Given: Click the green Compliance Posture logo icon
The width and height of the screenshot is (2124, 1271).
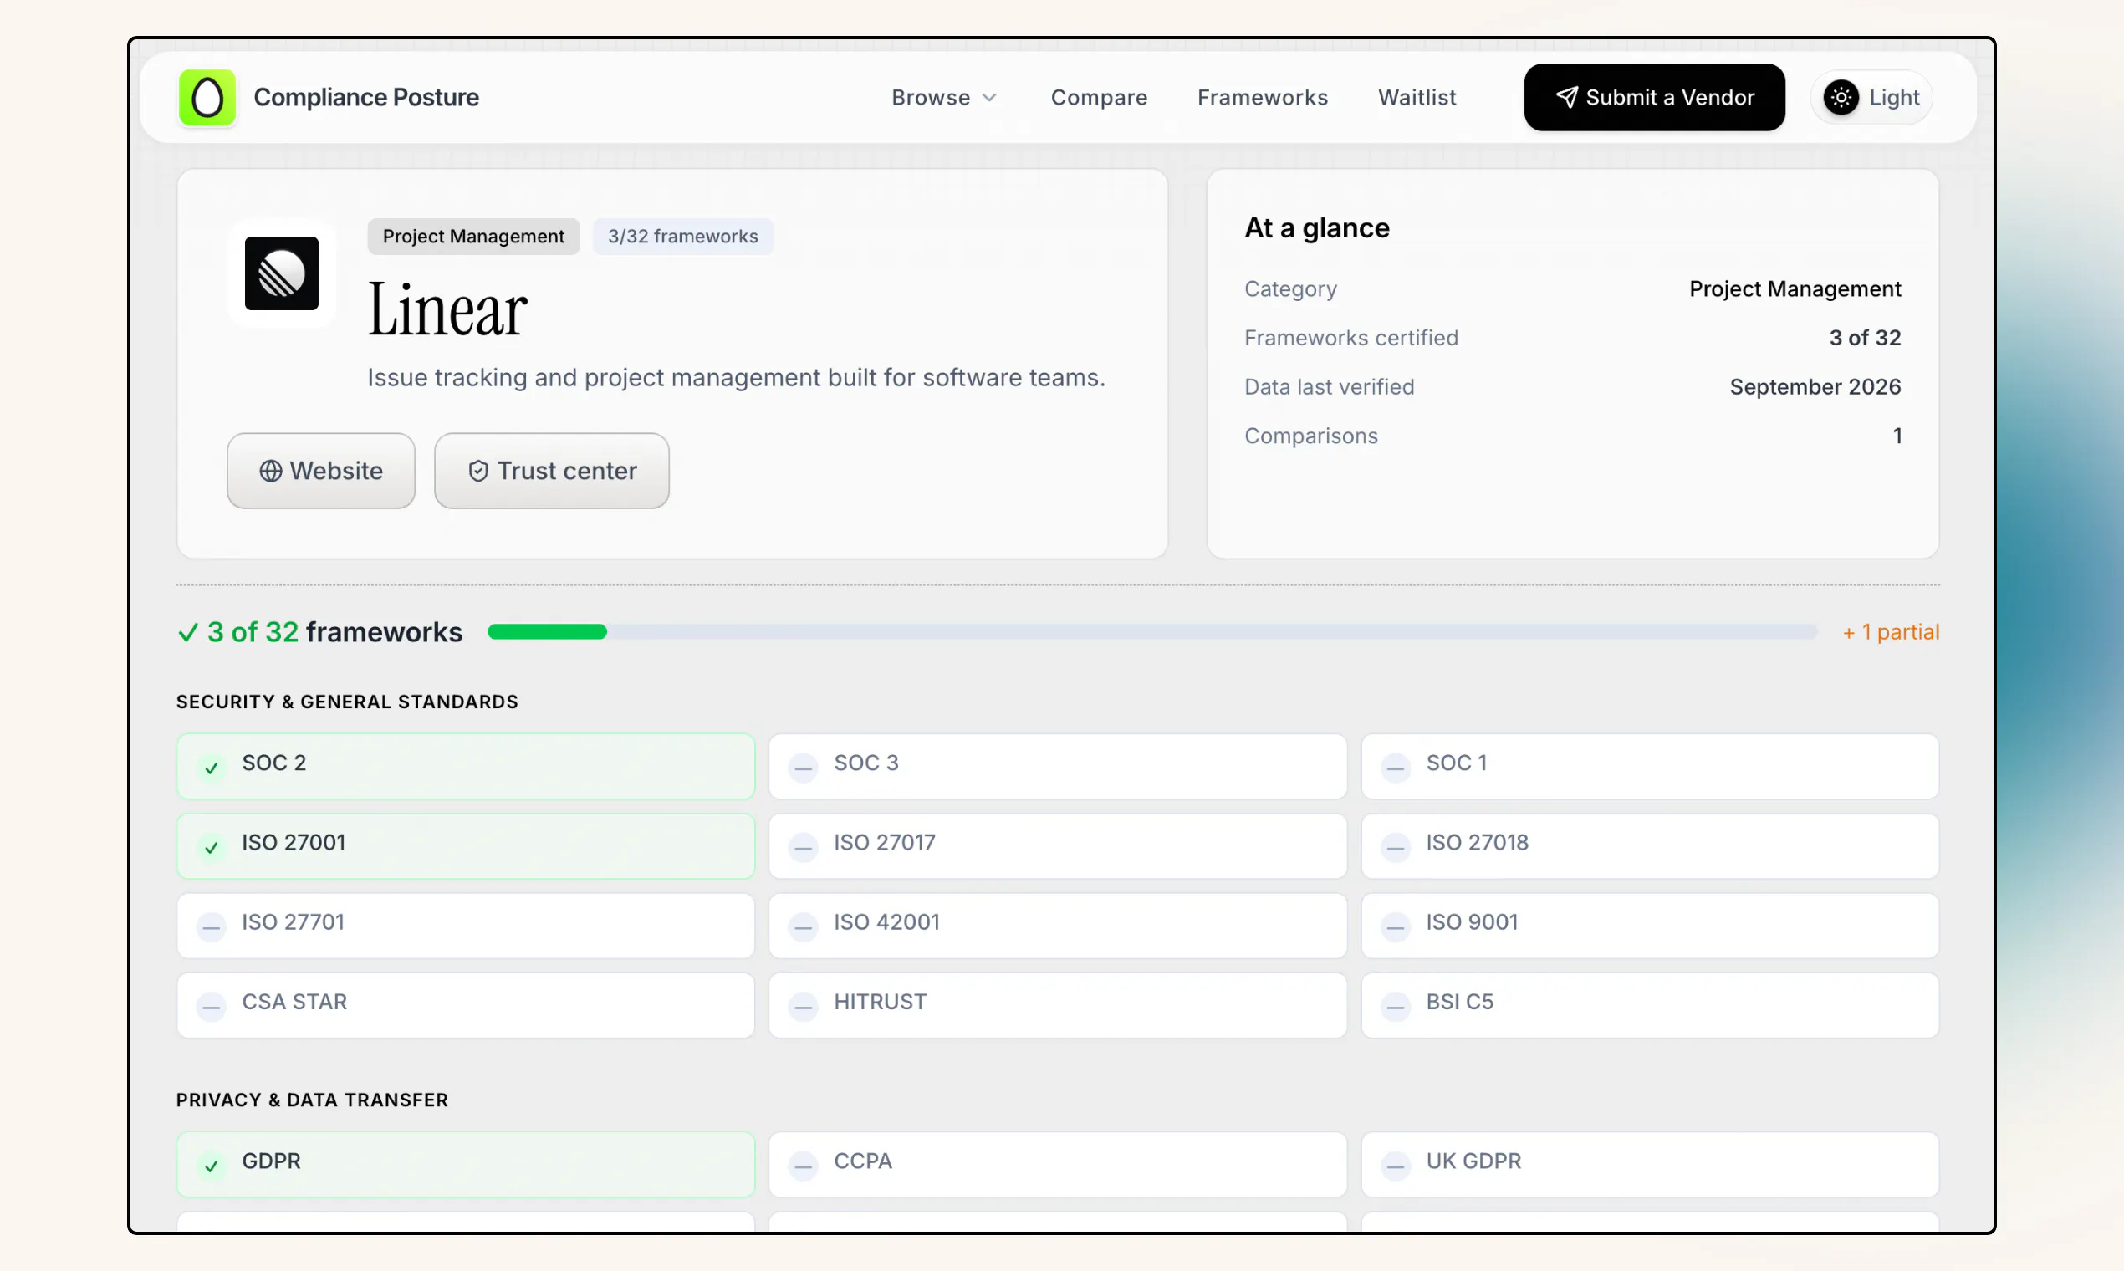Looking at the screenshot, I should click(x=207, y=98).
